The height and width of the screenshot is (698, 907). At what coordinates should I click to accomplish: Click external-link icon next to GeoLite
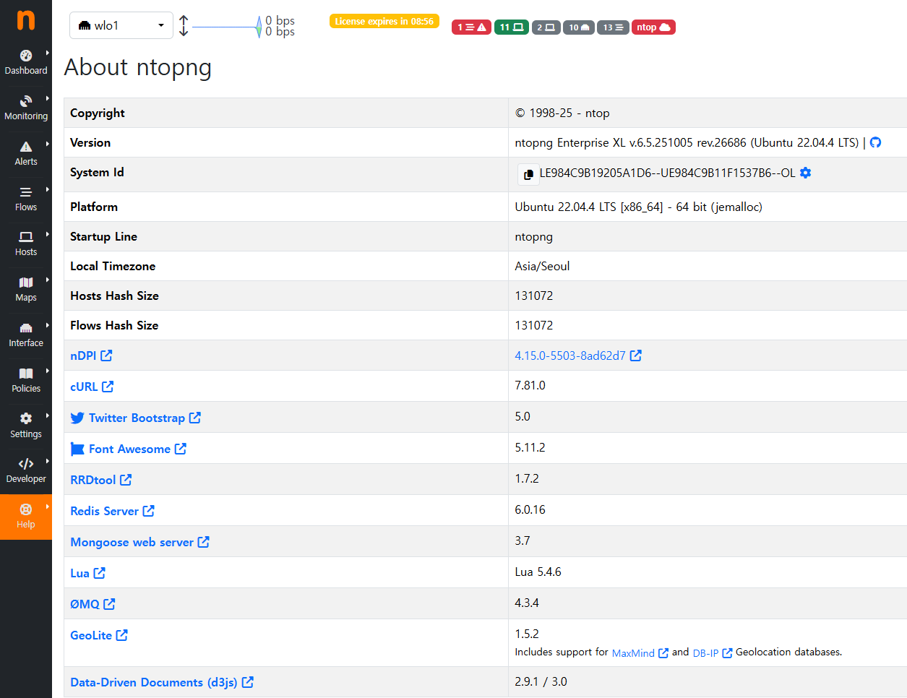pos(122,635)
